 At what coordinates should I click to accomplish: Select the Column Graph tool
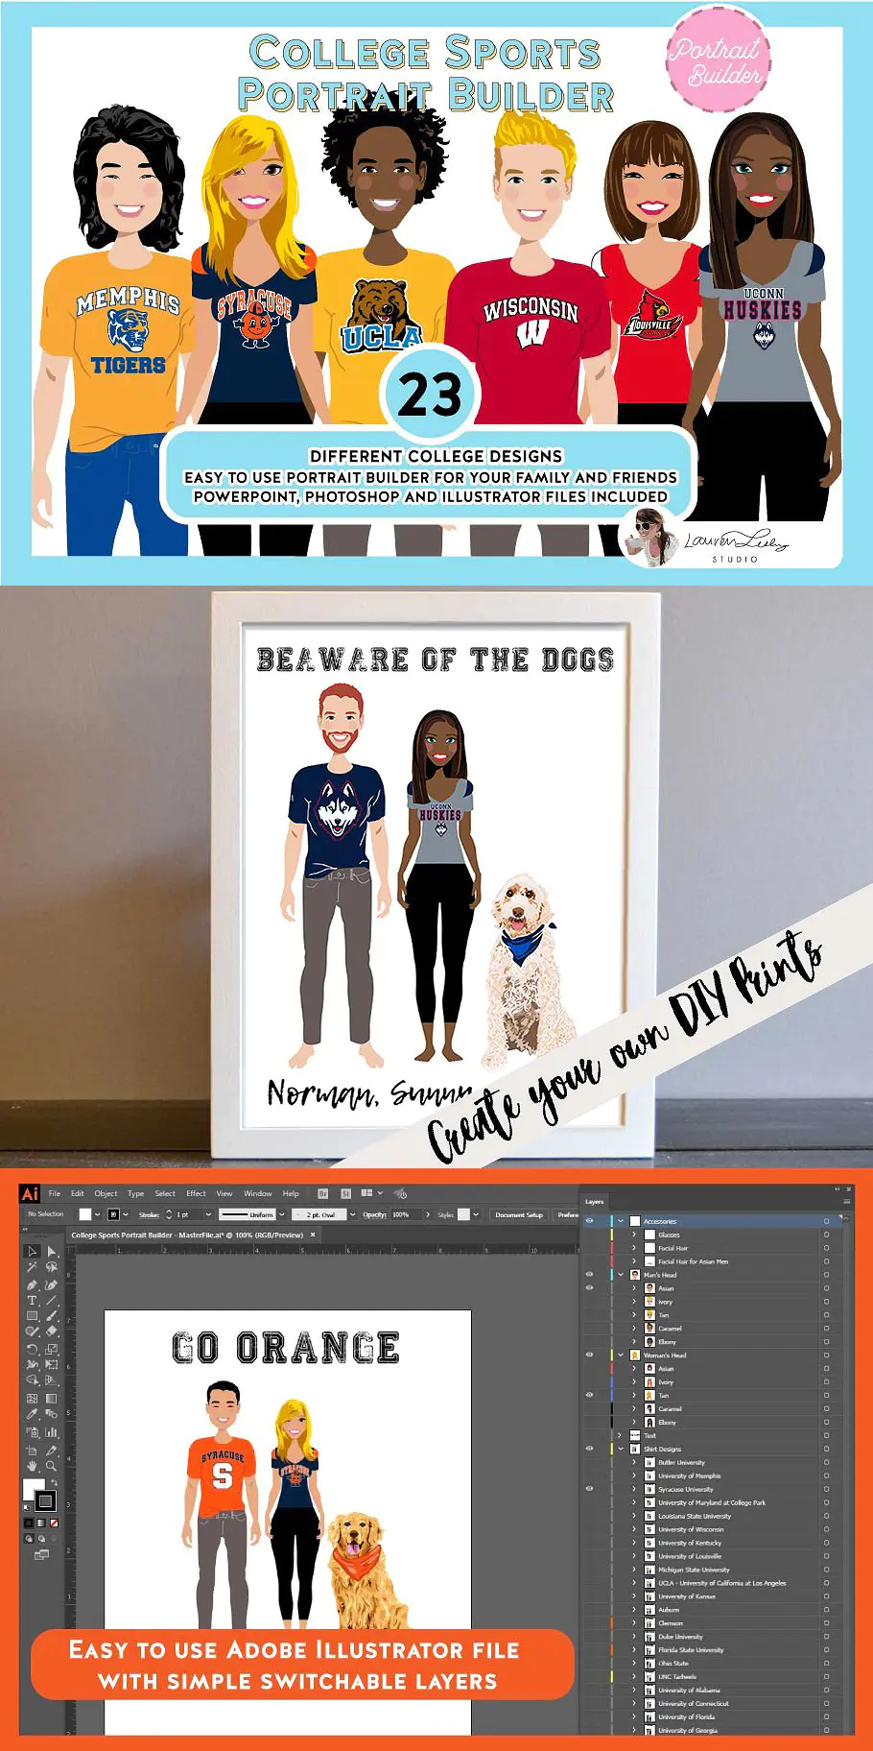[x=52, y=1431]
